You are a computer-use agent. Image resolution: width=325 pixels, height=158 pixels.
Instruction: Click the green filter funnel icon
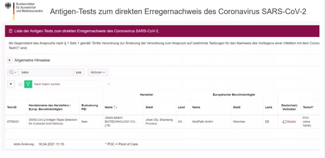[x=28, y=84]
